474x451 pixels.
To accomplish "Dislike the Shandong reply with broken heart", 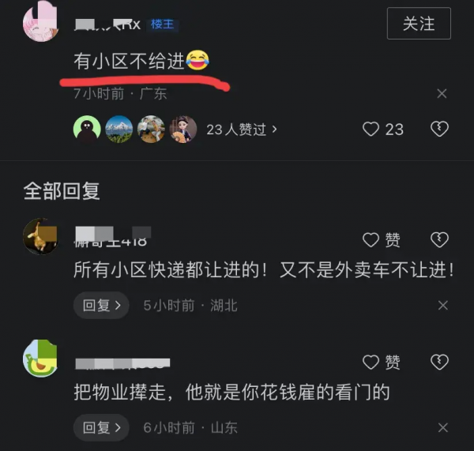I will [439, 362].
